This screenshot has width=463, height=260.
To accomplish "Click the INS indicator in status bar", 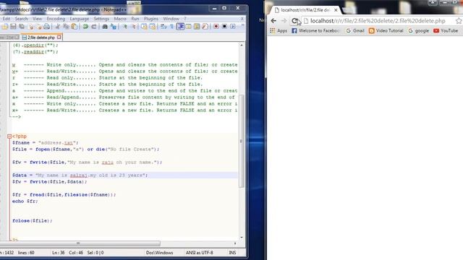I will tap(232, 253).
